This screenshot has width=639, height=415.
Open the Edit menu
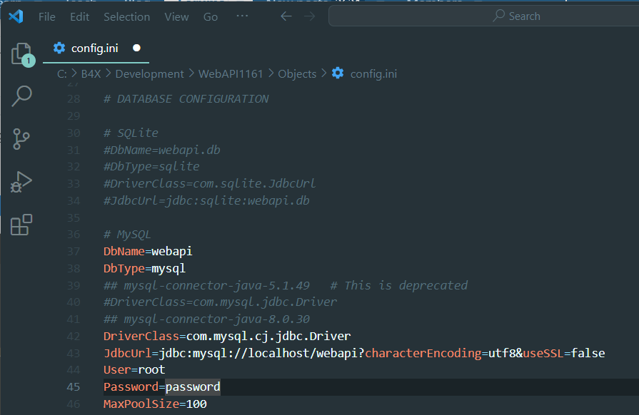point(80,16)
